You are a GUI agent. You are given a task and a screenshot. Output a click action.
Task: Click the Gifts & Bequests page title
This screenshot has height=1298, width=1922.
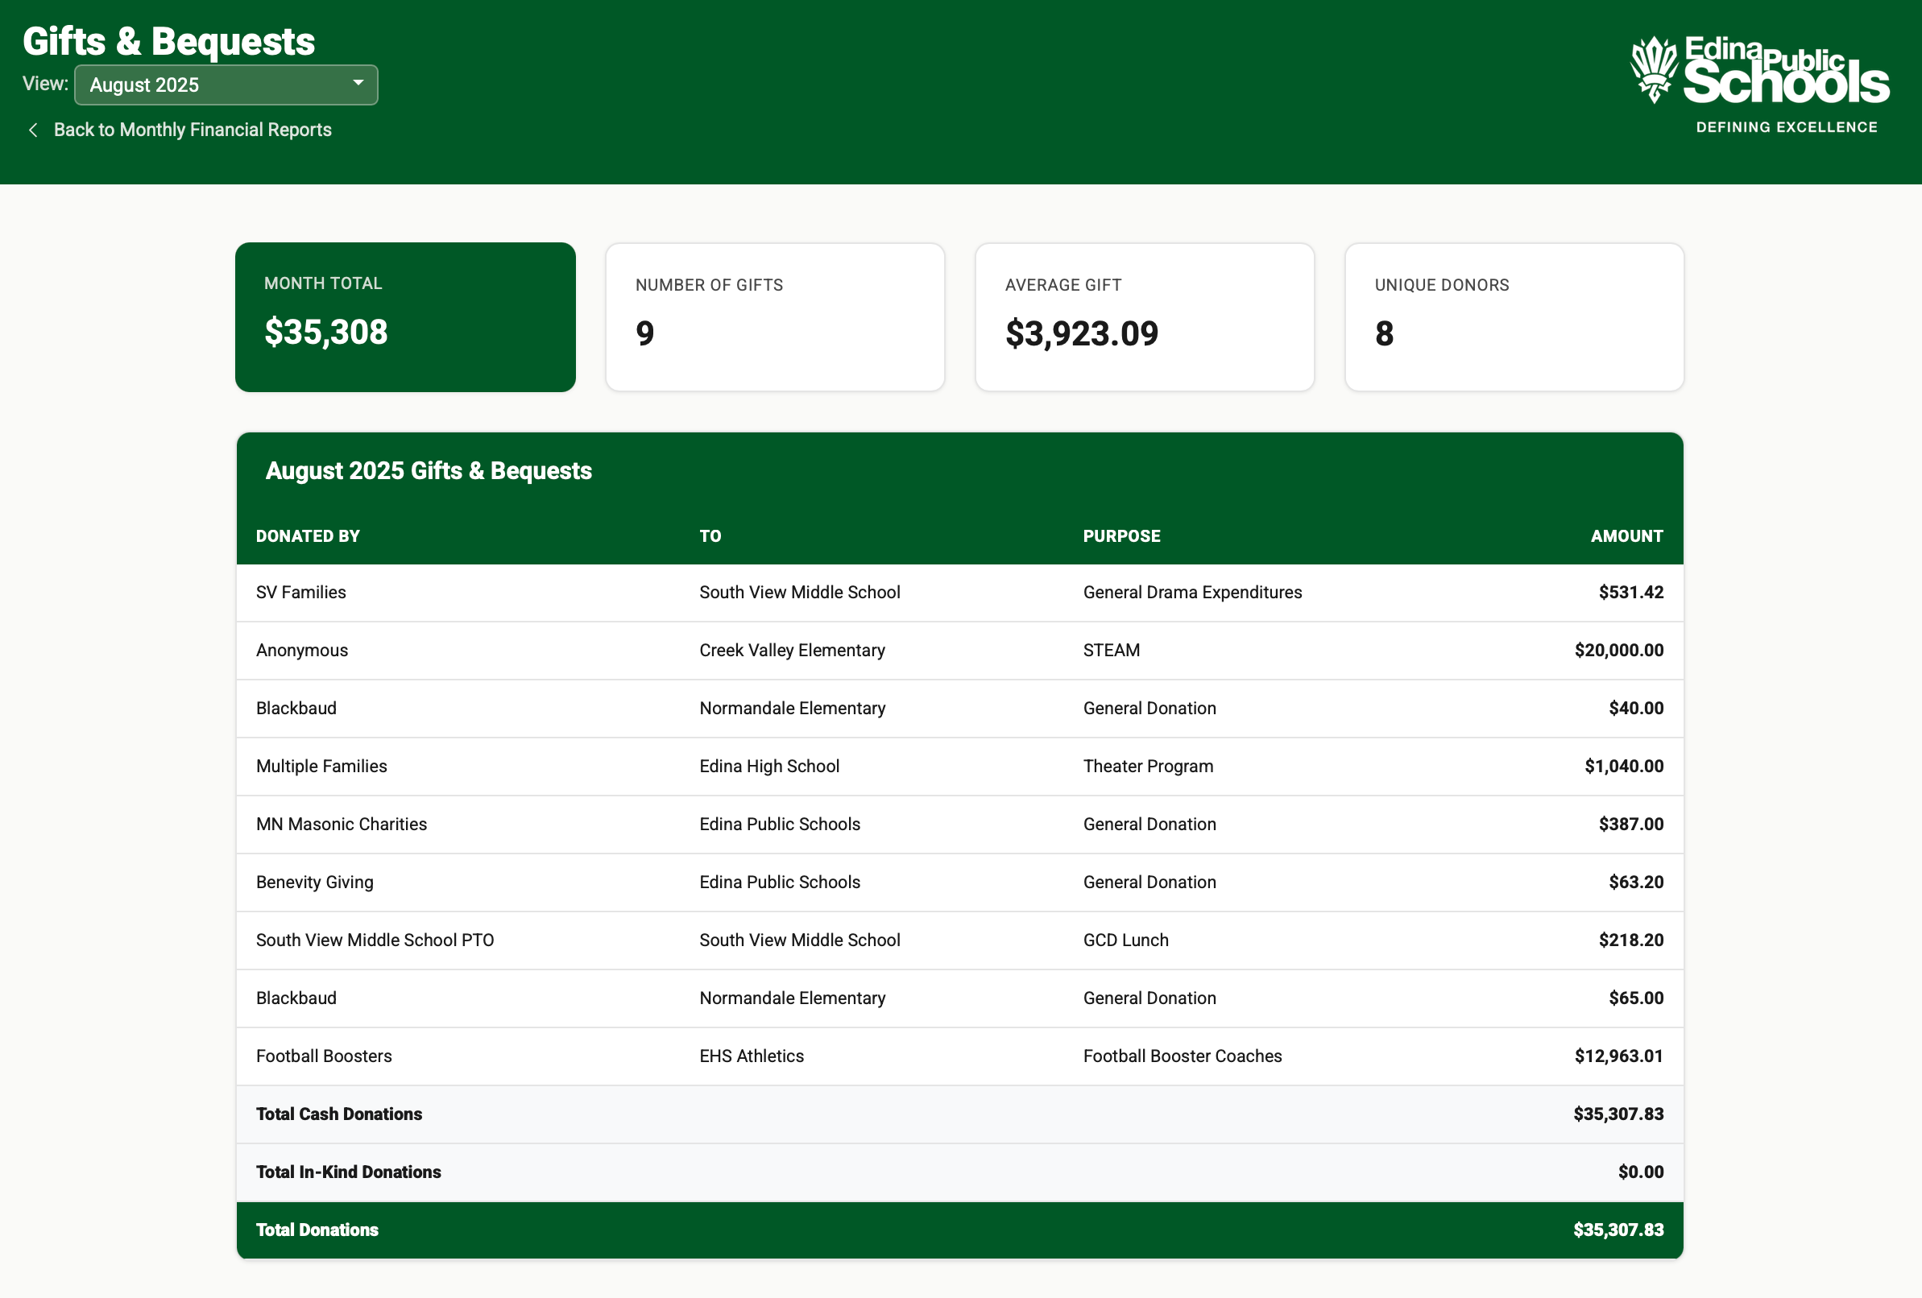[168, 41]
